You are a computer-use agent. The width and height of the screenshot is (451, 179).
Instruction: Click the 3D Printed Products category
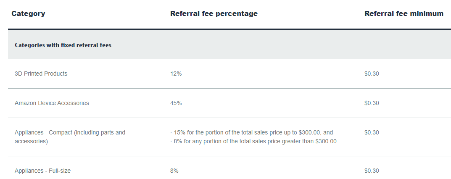(41, 74)
